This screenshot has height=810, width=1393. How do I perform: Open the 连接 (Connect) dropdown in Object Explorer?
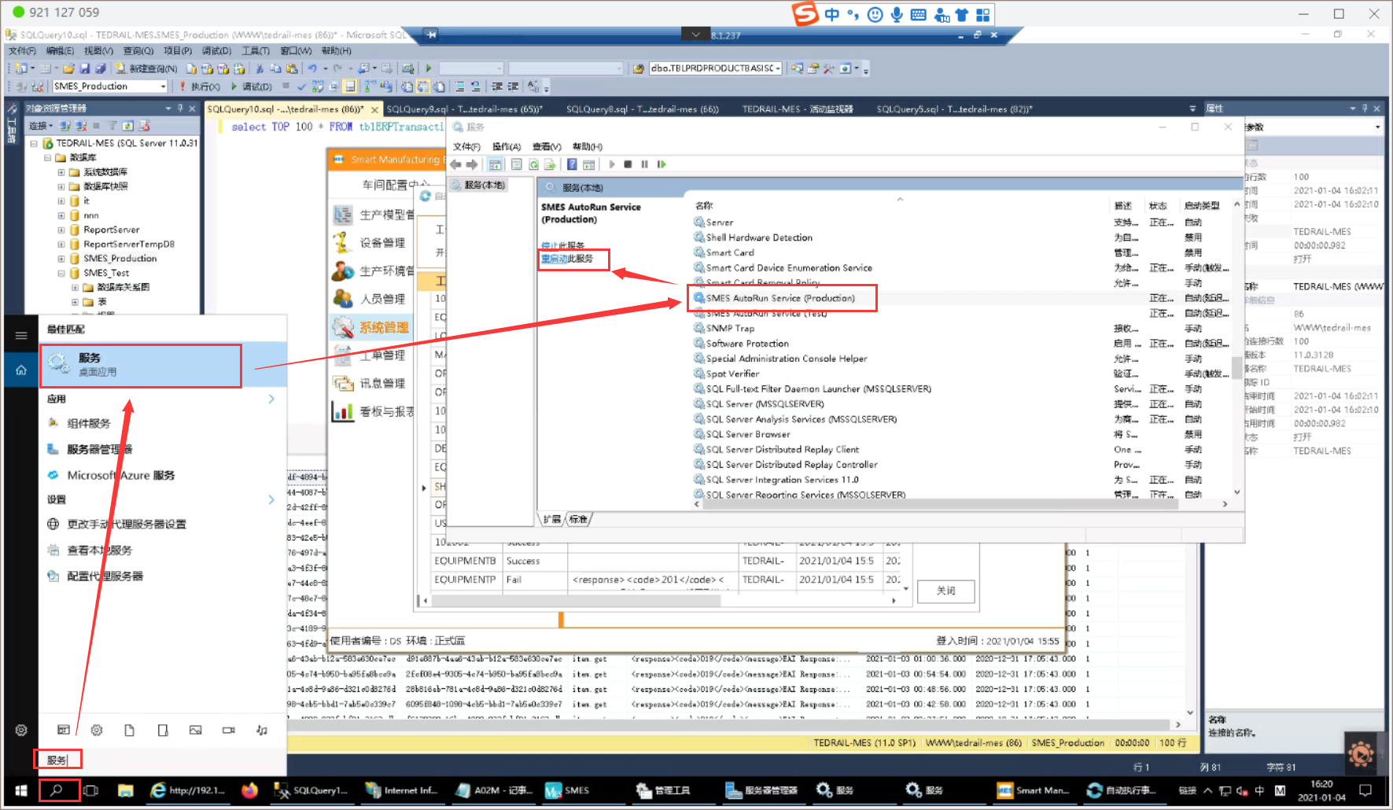pos(41,126)
